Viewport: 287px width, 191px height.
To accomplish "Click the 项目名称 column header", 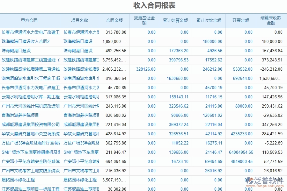I will (79, 20).
